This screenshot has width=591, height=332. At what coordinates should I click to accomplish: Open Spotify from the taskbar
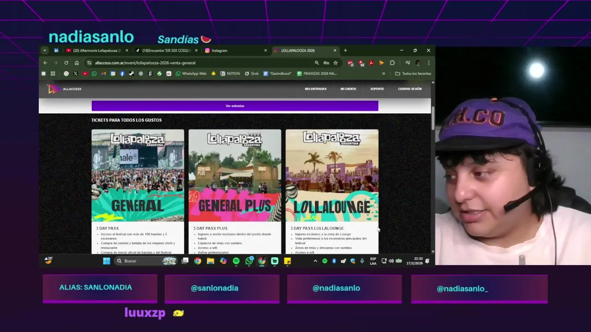point(236,261)
